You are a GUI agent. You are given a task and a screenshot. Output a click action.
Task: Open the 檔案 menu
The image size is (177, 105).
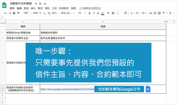(12, 8)
